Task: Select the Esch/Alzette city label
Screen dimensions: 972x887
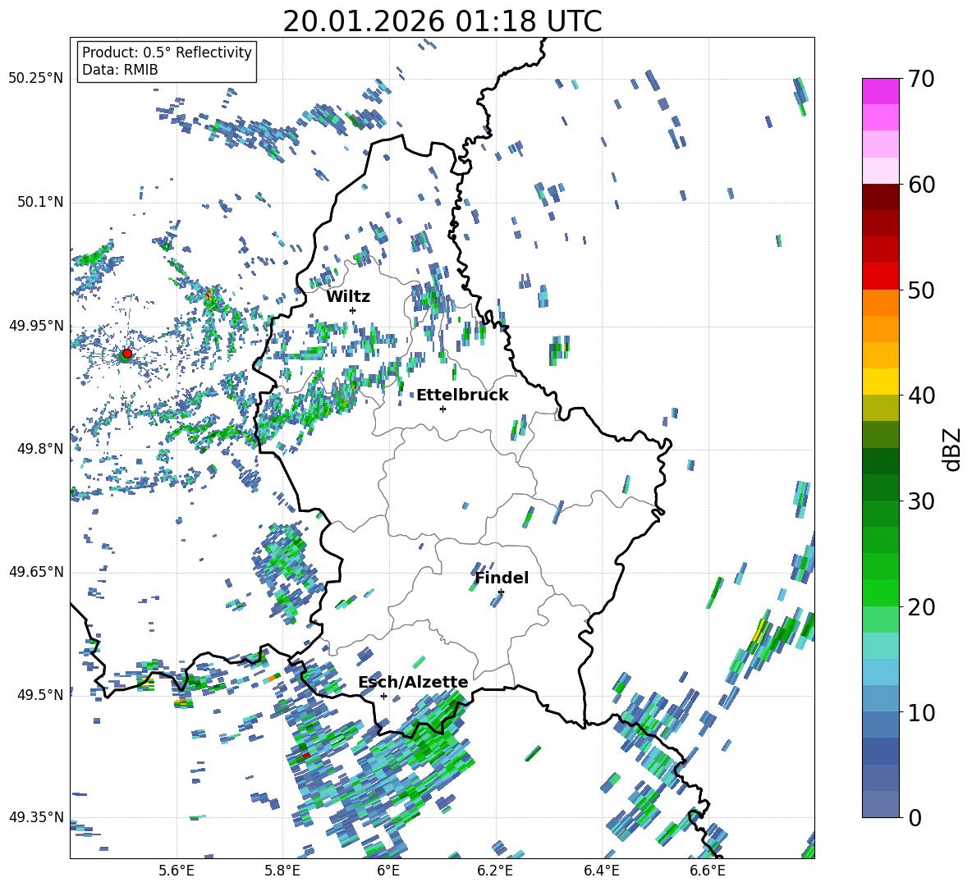Action: pos(414,682)
